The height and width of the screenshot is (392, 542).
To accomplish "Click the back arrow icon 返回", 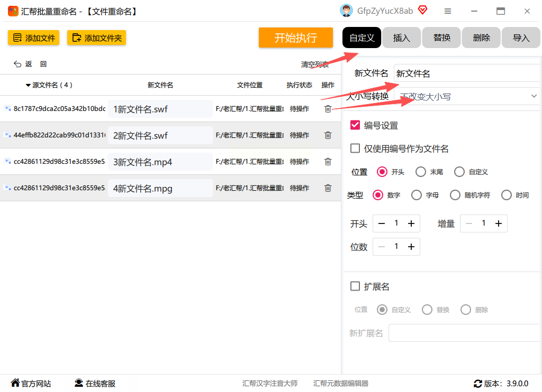I will coord(17,64).
